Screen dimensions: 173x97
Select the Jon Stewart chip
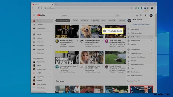tap(84, 21)
